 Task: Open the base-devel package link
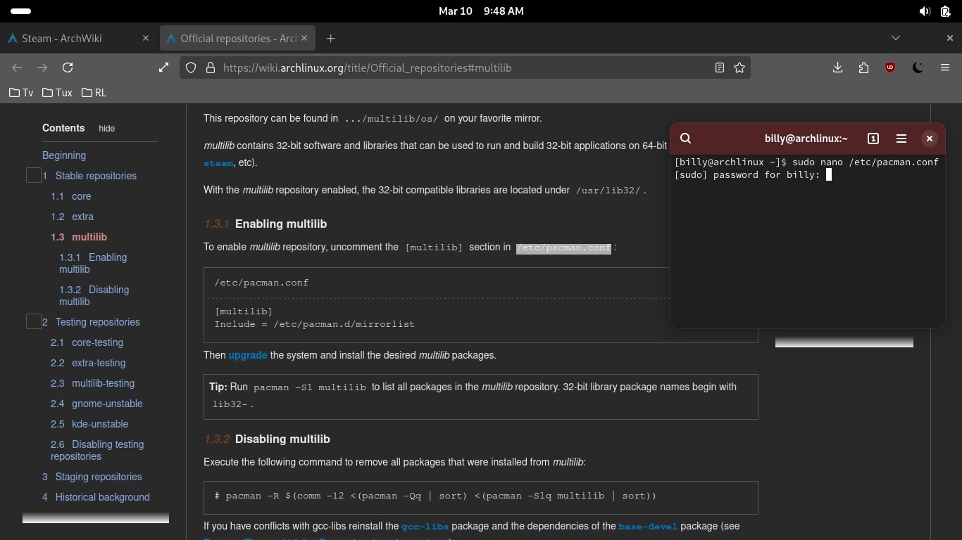[648, 526]
